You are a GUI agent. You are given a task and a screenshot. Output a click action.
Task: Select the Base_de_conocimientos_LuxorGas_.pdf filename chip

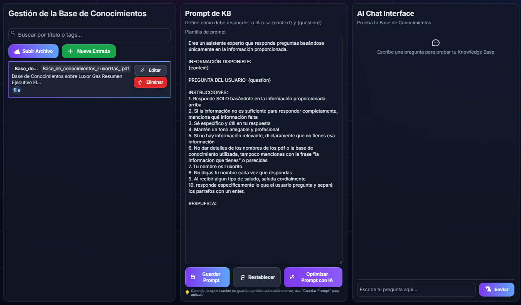tap(86, 69)
